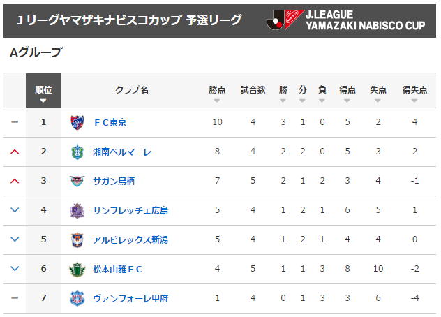Click the FC Tokyo club emblem

(77, 123)
